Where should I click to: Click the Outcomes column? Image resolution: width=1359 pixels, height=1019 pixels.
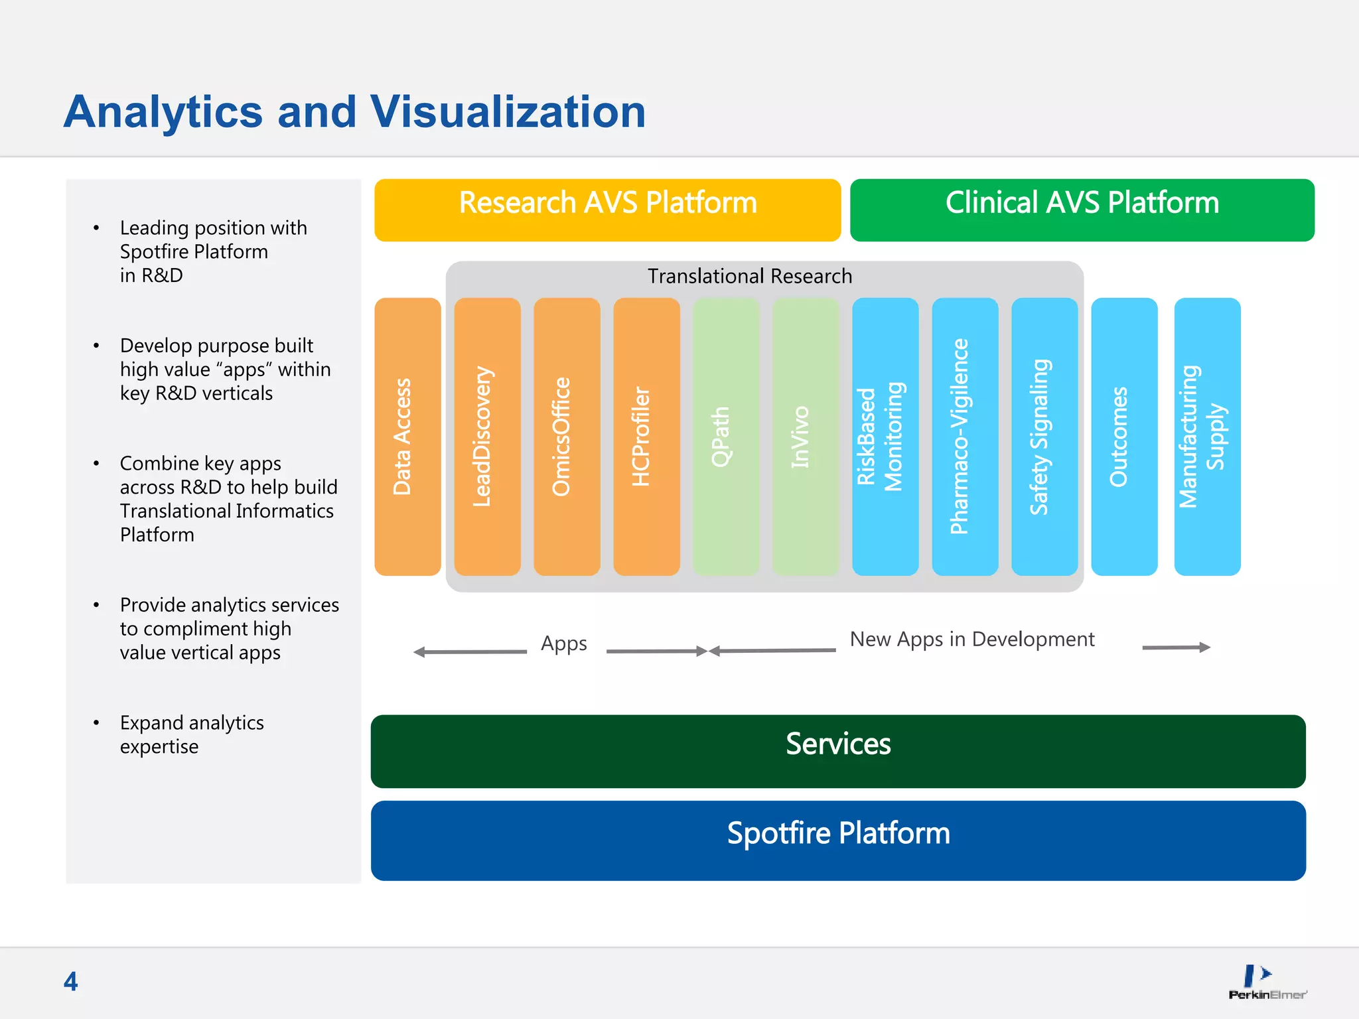pos(1124,437)
